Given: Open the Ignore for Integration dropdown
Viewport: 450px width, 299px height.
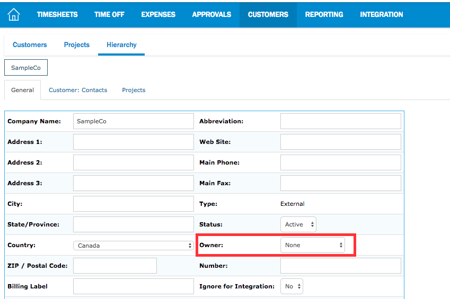Looking at the screenshot, I should (x=292, y=286).
